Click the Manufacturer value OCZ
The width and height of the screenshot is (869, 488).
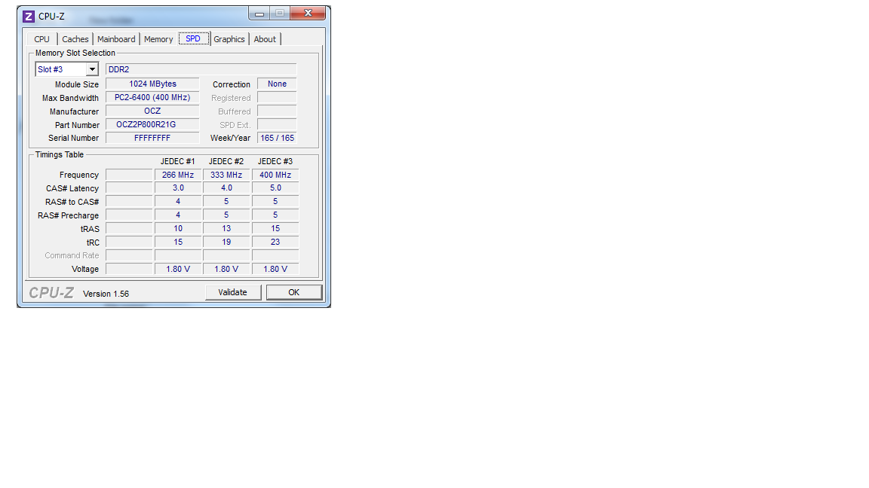[152, 111]
